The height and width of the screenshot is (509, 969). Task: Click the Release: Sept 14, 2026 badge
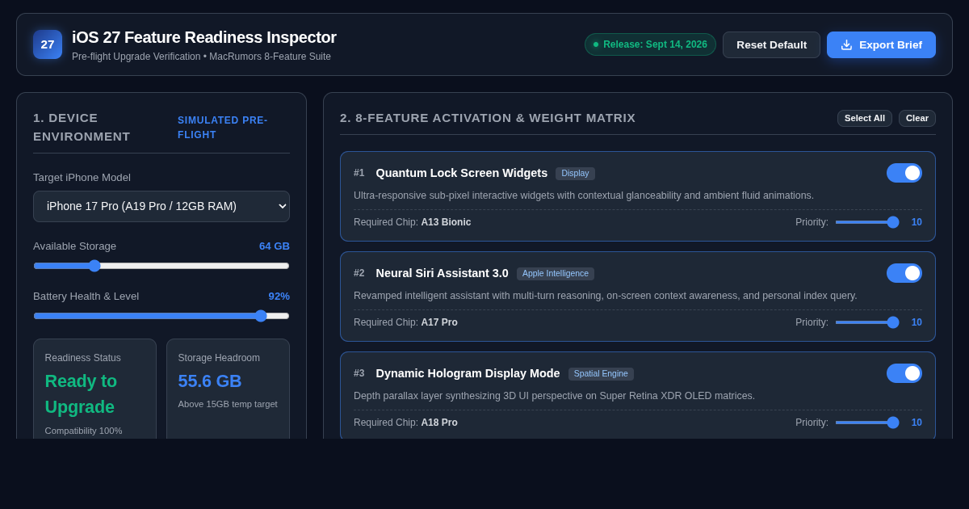[x=650, y=44]
